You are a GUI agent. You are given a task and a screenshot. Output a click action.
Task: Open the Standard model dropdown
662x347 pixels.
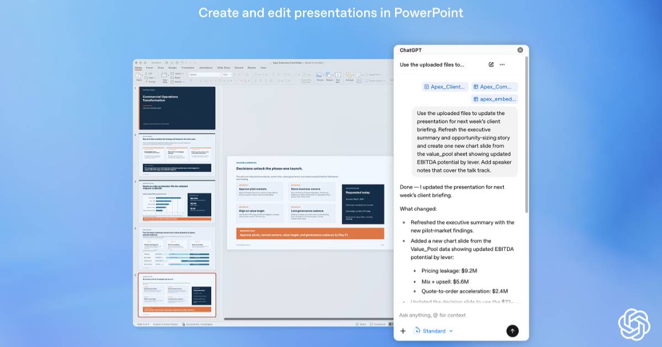pos(434,331)
